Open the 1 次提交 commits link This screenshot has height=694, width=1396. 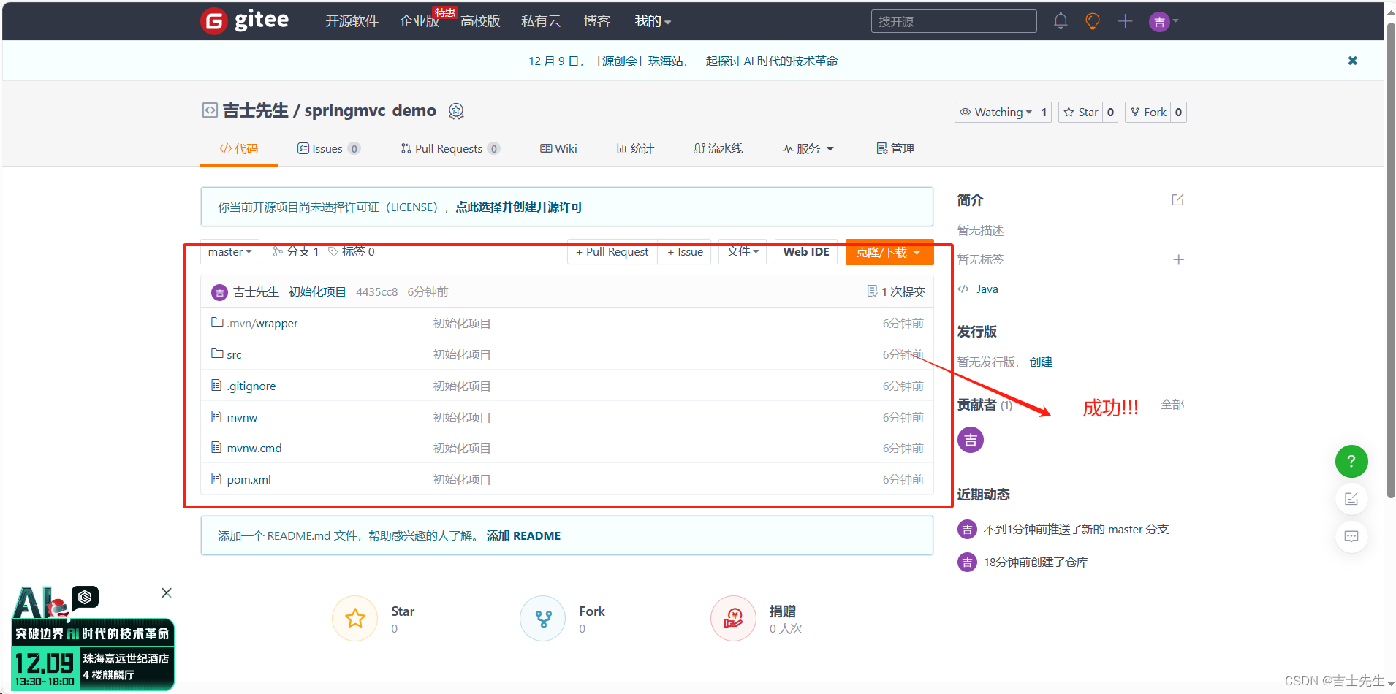[895, 291]
